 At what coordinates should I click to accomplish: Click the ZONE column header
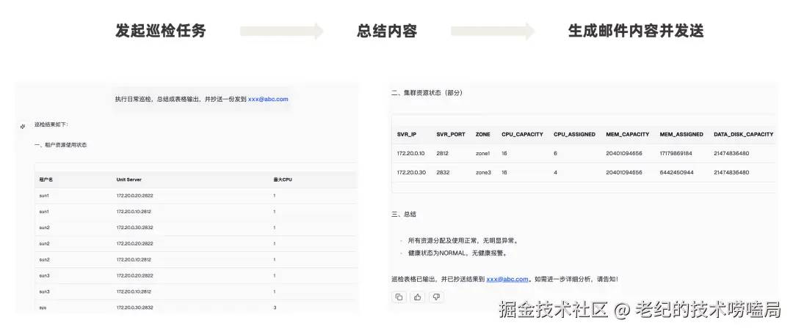(483, 134)
